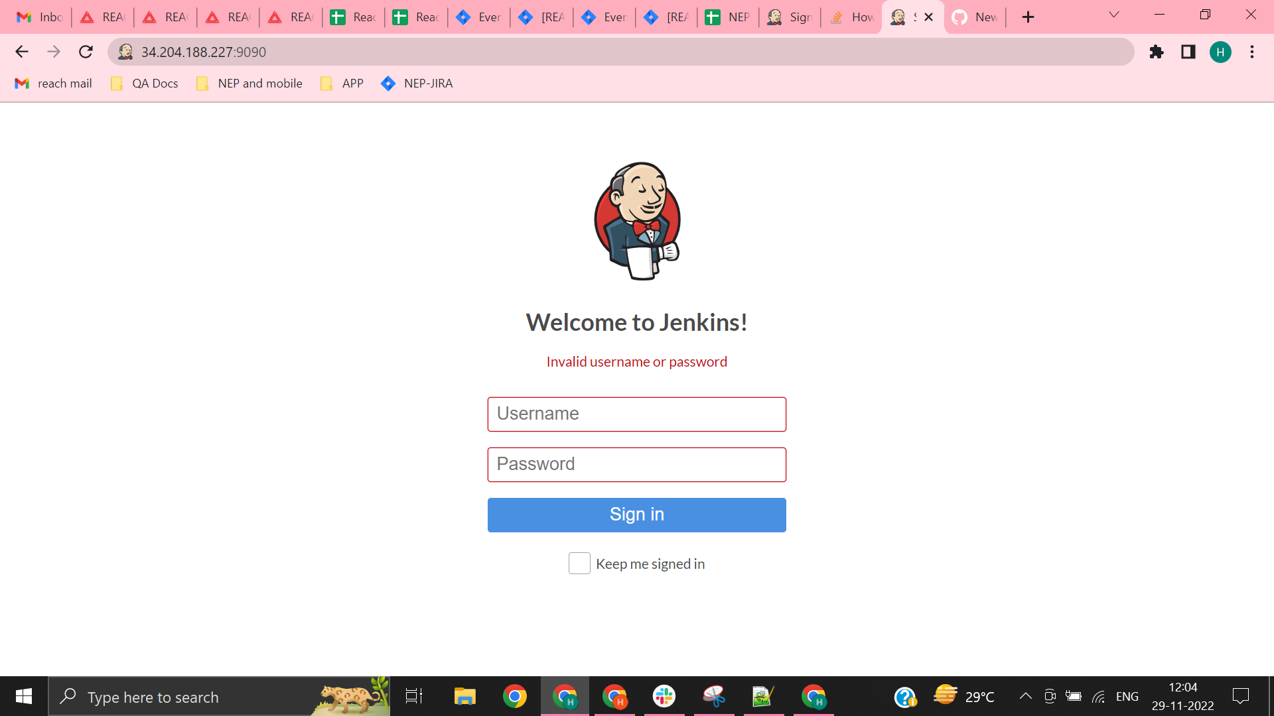Open the first Chrome icon on taskbar
1274x716 pixels.
[x=515, y=696]
